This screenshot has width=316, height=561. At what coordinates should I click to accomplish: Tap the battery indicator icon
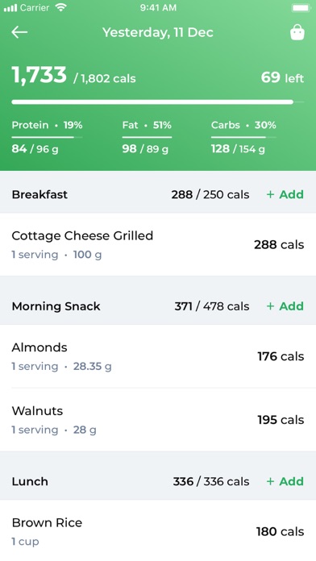point(301,8)
